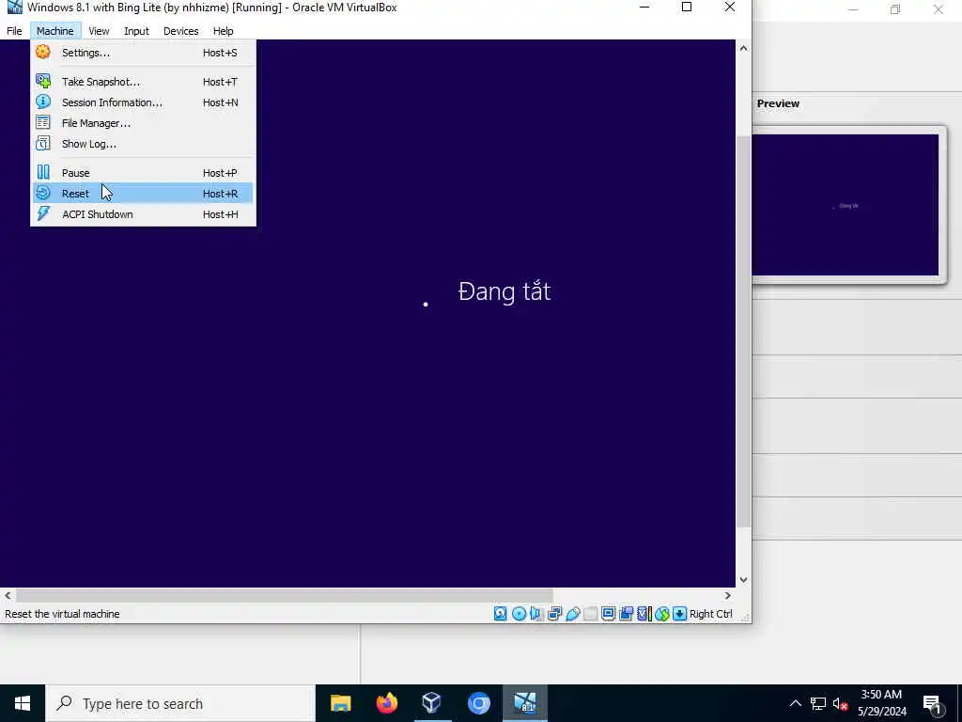
Task: Restore the background Manager window
Action: (895, 9)
